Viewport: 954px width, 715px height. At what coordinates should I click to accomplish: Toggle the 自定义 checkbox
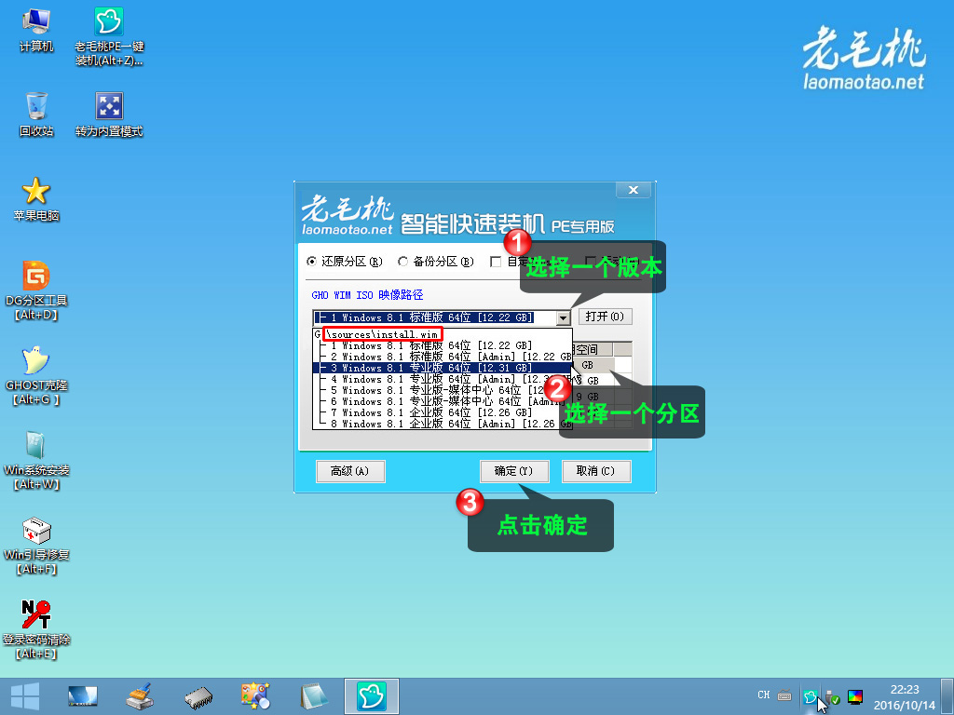496,262
